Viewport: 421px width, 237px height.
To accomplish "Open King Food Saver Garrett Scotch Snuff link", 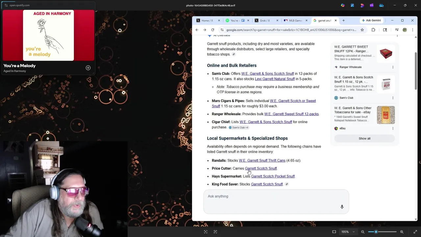I will click(x=267, y=184).
